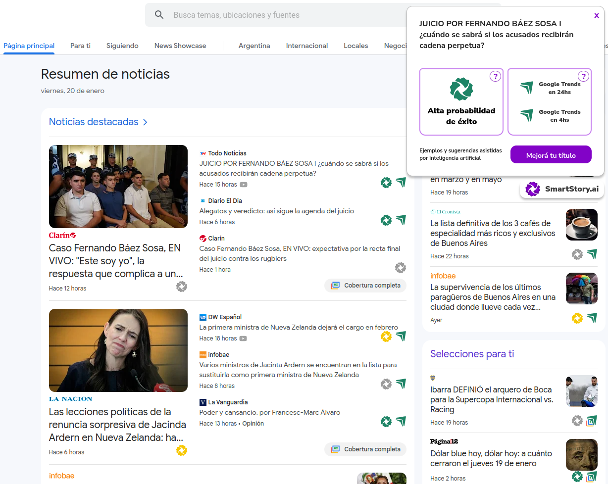Go to News Showcase tab
The height and width of the screenshot is (484, 608).
180,46
